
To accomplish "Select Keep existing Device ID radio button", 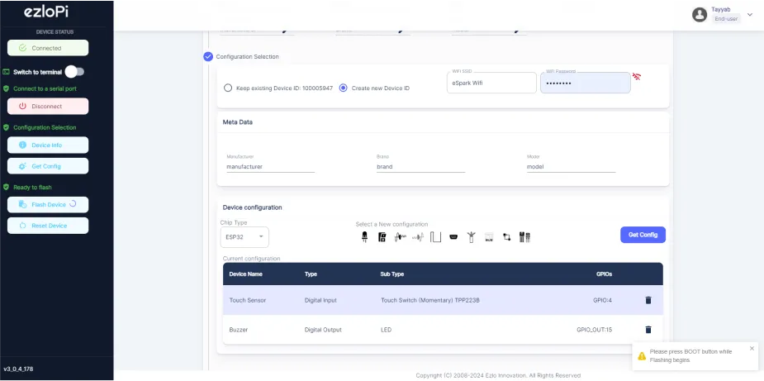I will click(x=227, y=88).
